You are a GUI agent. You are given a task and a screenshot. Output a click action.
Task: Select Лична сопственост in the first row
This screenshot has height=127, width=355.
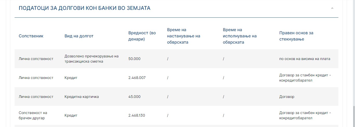coord(36,59)
